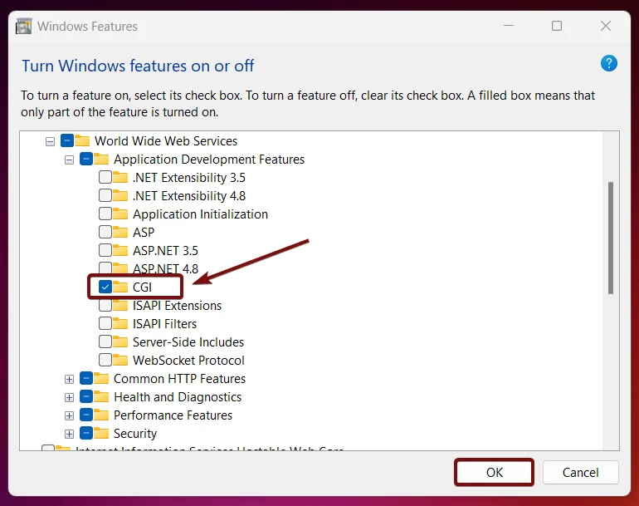The height and width of the screenshot is (506, 639).
Task: Select the Server-Side Includes label
Action: click(x=188, y=342)
